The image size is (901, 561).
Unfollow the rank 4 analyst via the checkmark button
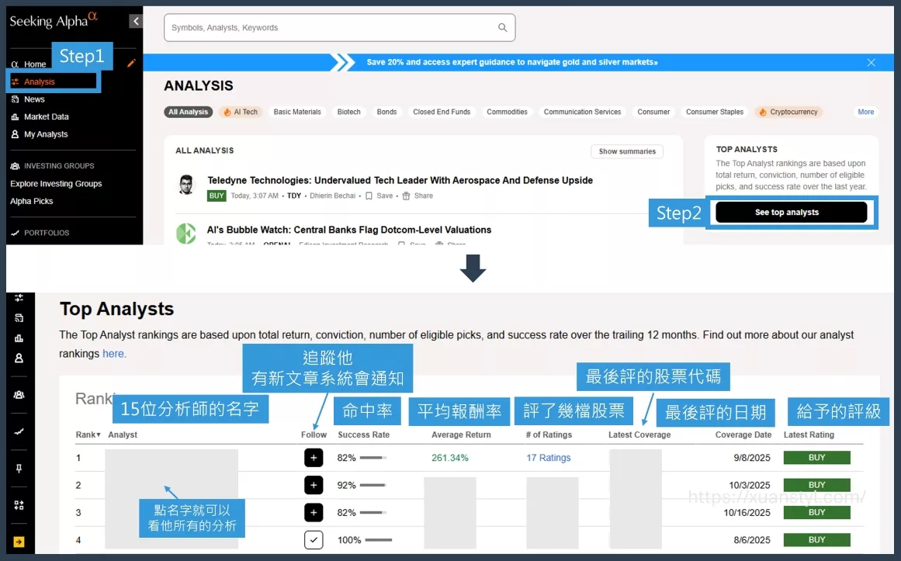313,540
